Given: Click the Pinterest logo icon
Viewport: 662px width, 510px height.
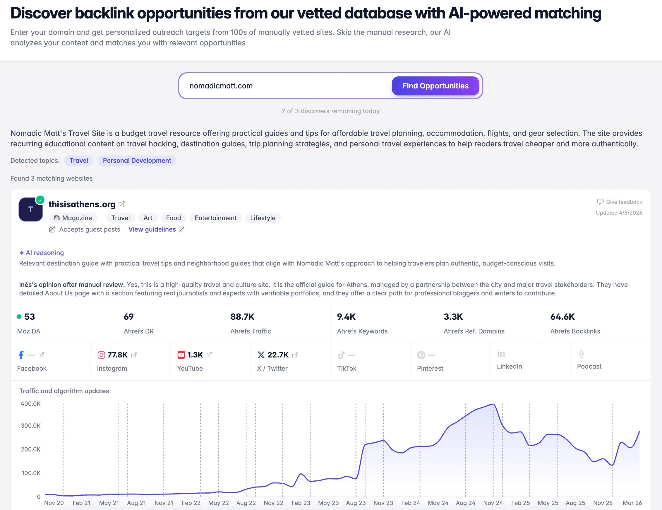Looking at the screenshot, I should (x=421, y=355).
